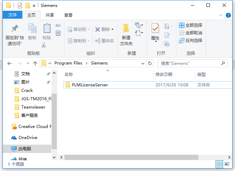The width and height of the screenshot is (235, 171).
Task: Refresh the Siemens folder view
Action: click(x=150, y=63)
